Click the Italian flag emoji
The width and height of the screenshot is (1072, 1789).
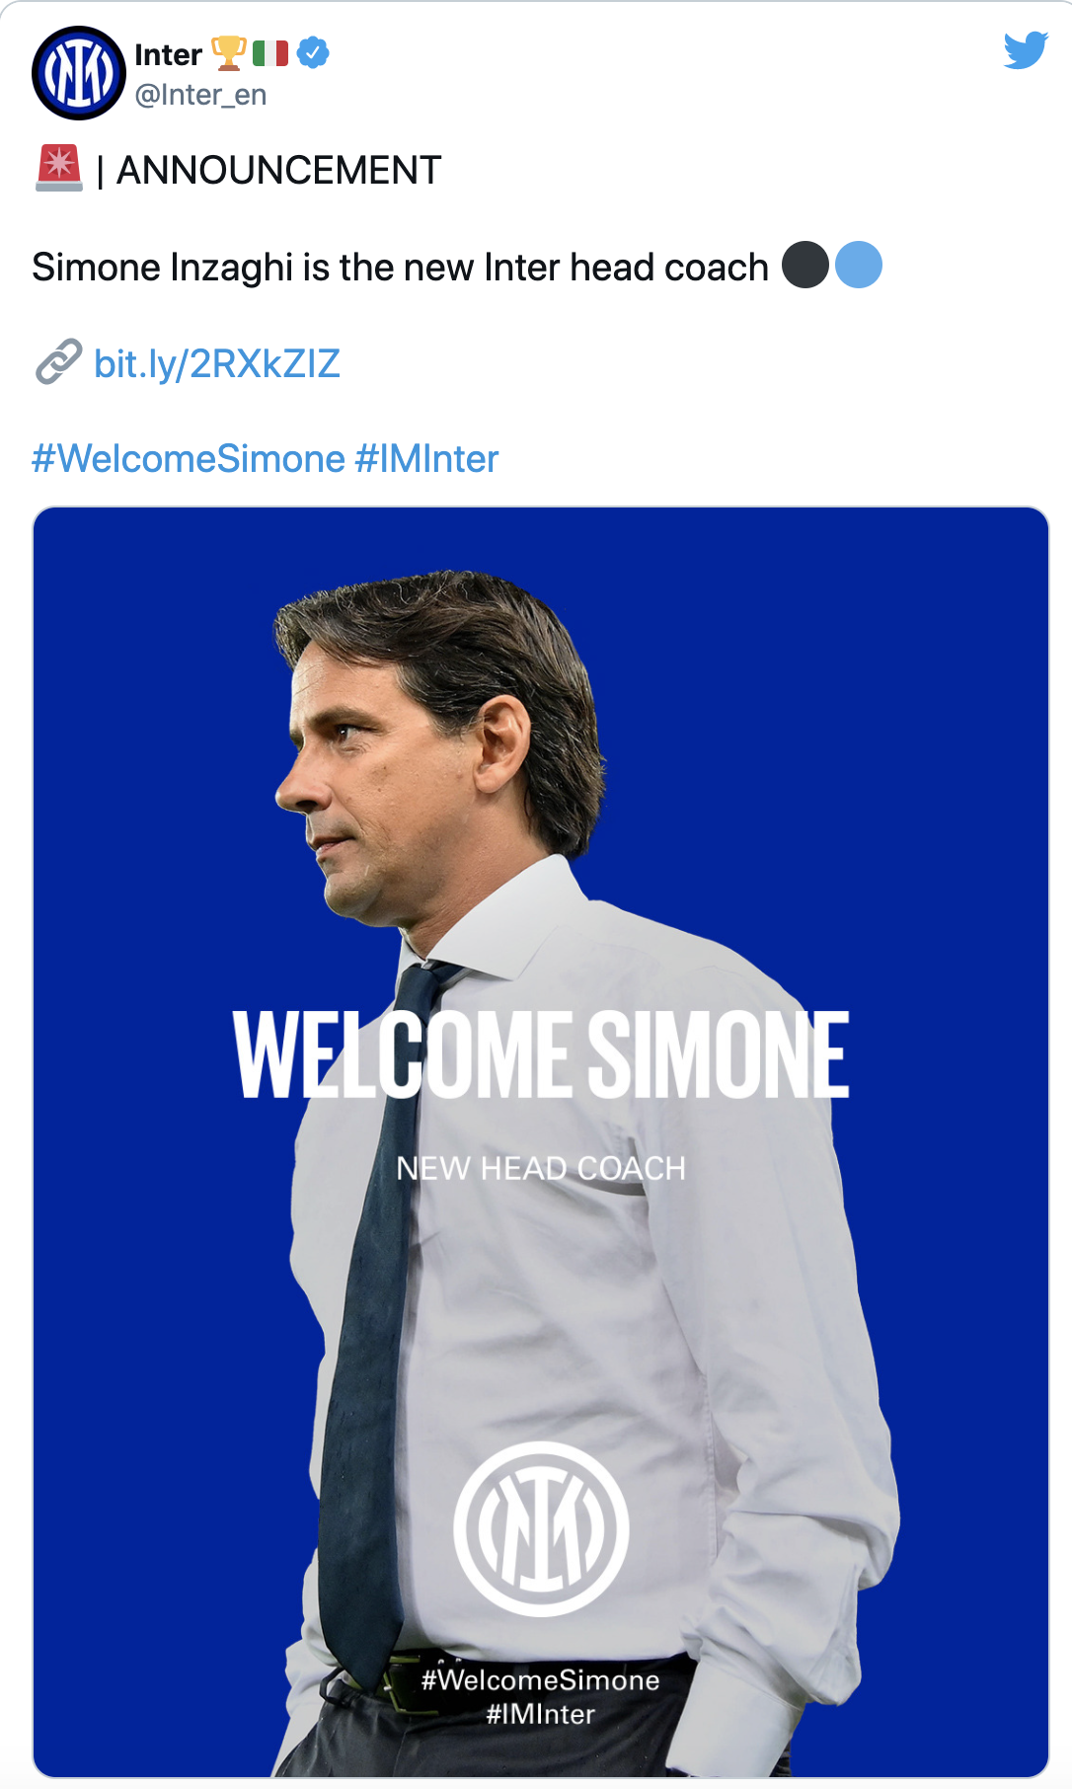(270, 53)
